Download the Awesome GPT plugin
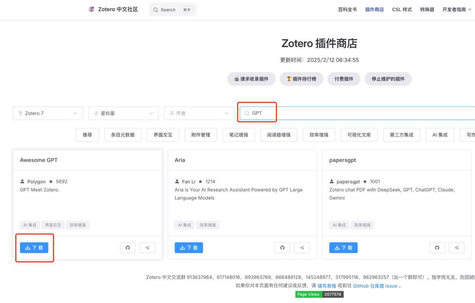Image resolution: width=475 pixels, height=303 pixels. point(34,248)
